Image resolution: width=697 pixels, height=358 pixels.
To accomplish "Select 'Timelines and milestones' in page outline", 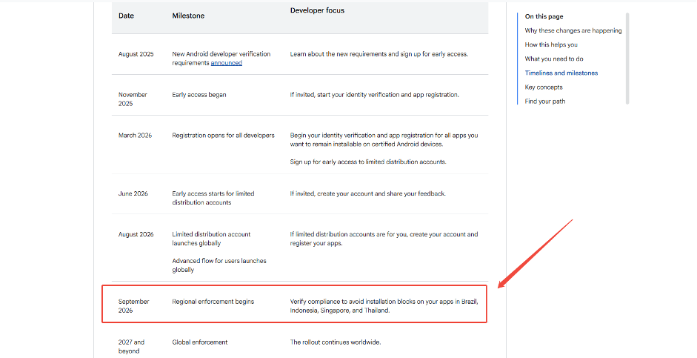I will point(561,73).
